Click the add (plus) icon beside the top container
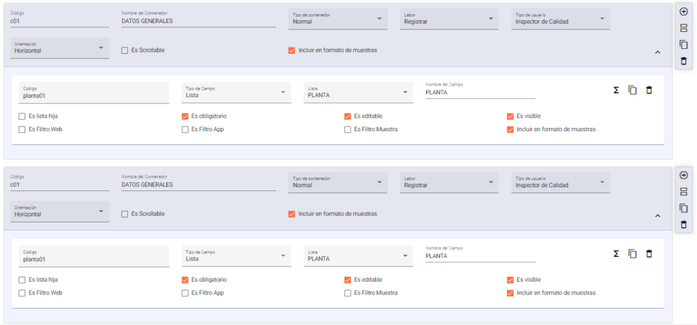 (683, 12)
